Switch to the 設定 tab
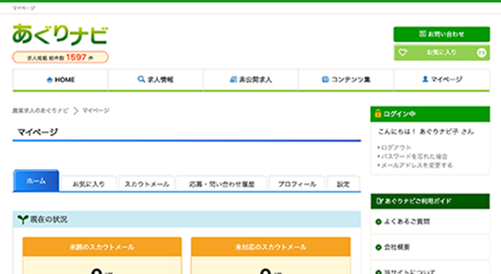501x274 pixels. coord(343,184)
